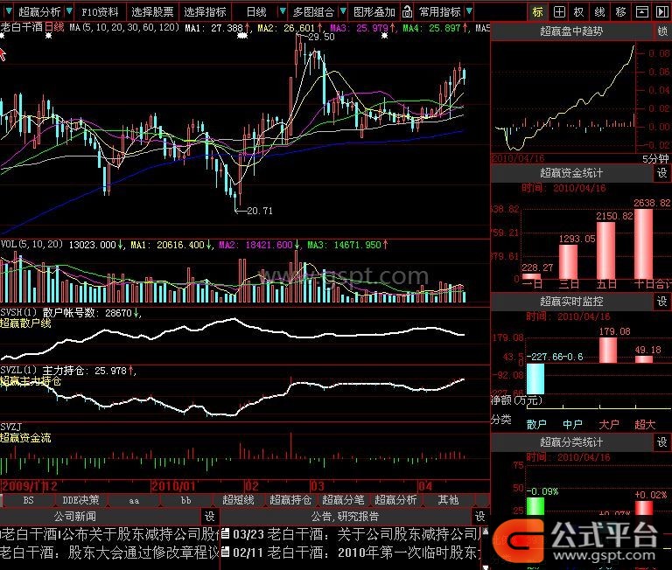Click 选择股票 in the toolbar
Image resolution: width=672 pixels, height=570 pixels.
[152, 12]
